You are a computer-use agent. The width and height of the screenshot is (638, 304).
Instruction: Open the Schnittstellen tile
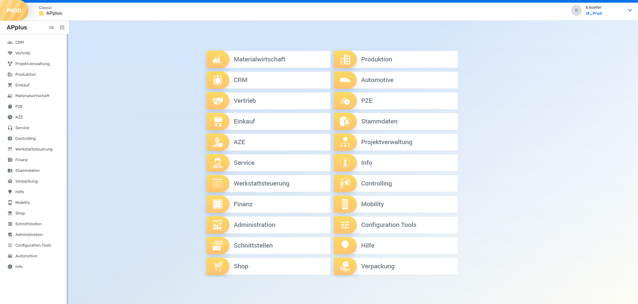(x=269, y=246)
